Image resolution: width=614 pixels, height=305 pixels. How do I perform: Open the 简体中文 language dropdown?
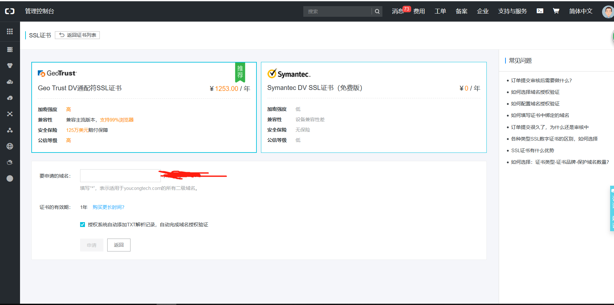(x=581, y=11)
